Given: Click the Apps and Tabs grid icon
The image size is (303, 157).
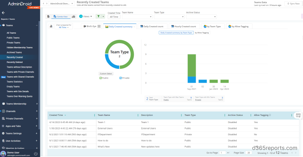Looking at the screenshot, I should coord(3,126).
